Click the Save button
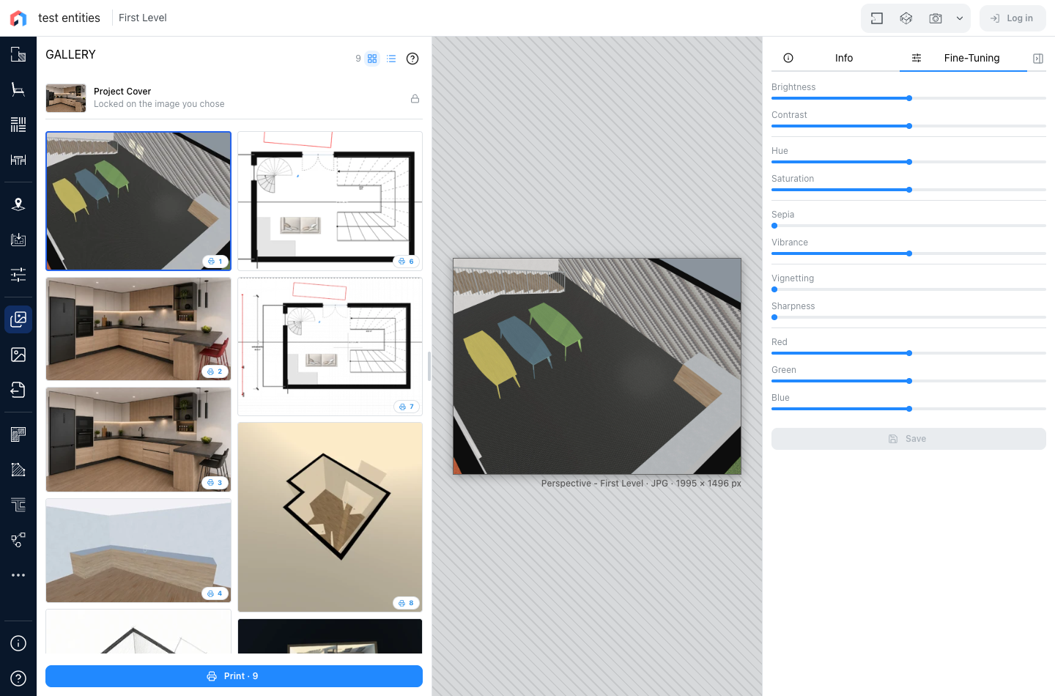1055x696 pixels. pos(908,439)
